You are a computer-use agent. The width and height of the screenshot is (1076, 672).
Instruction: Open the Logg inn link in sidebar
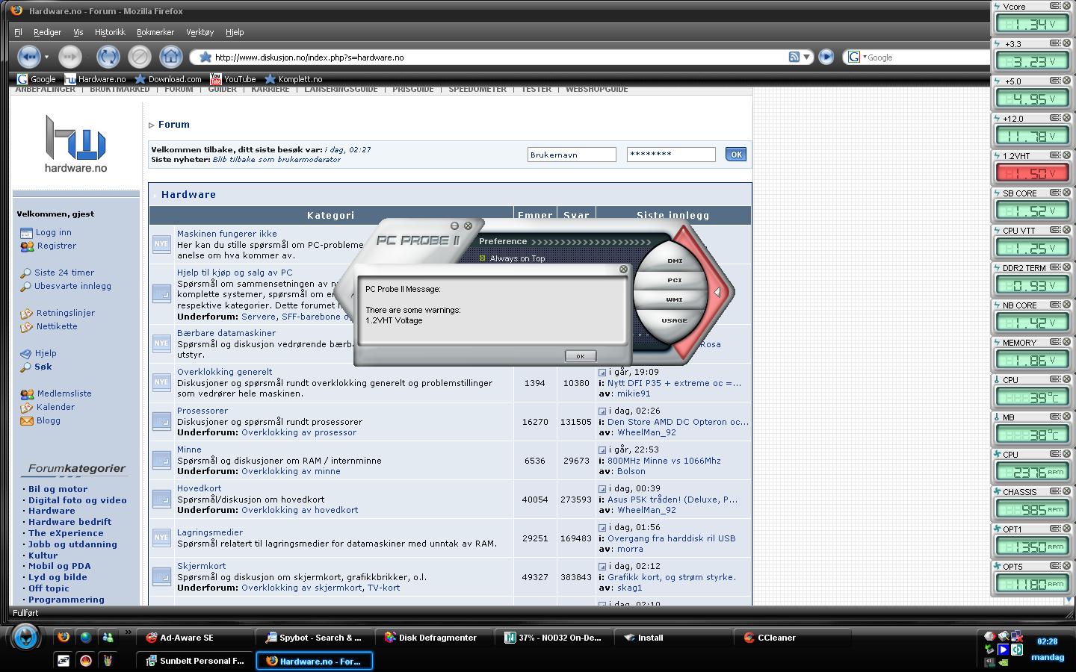click(x=54, y=232)
